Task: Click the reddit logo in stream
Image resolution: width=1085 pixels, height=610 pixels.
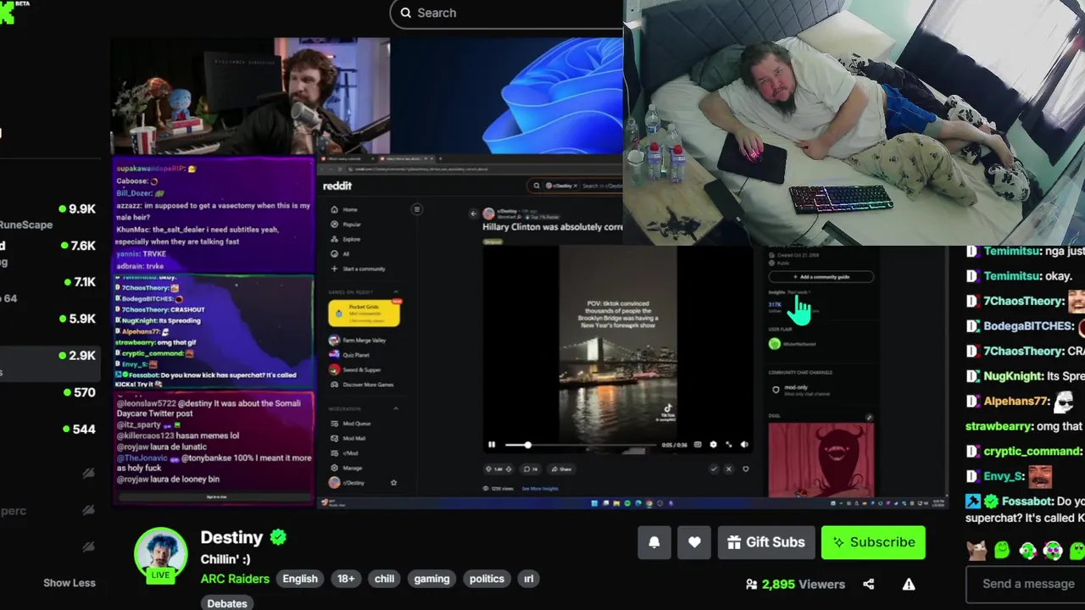Action: 337,186
